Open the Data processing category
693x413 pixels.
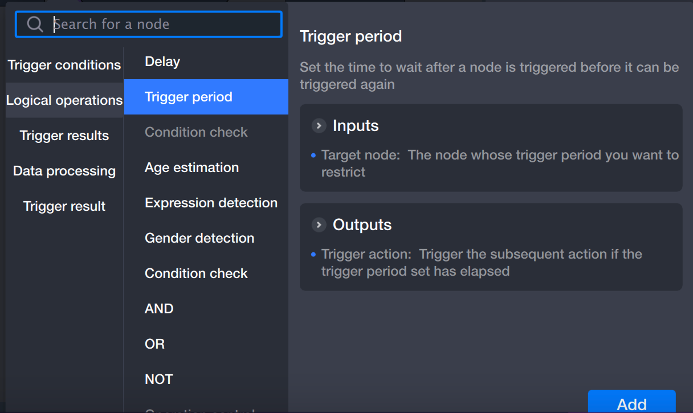tap(64, 171)
